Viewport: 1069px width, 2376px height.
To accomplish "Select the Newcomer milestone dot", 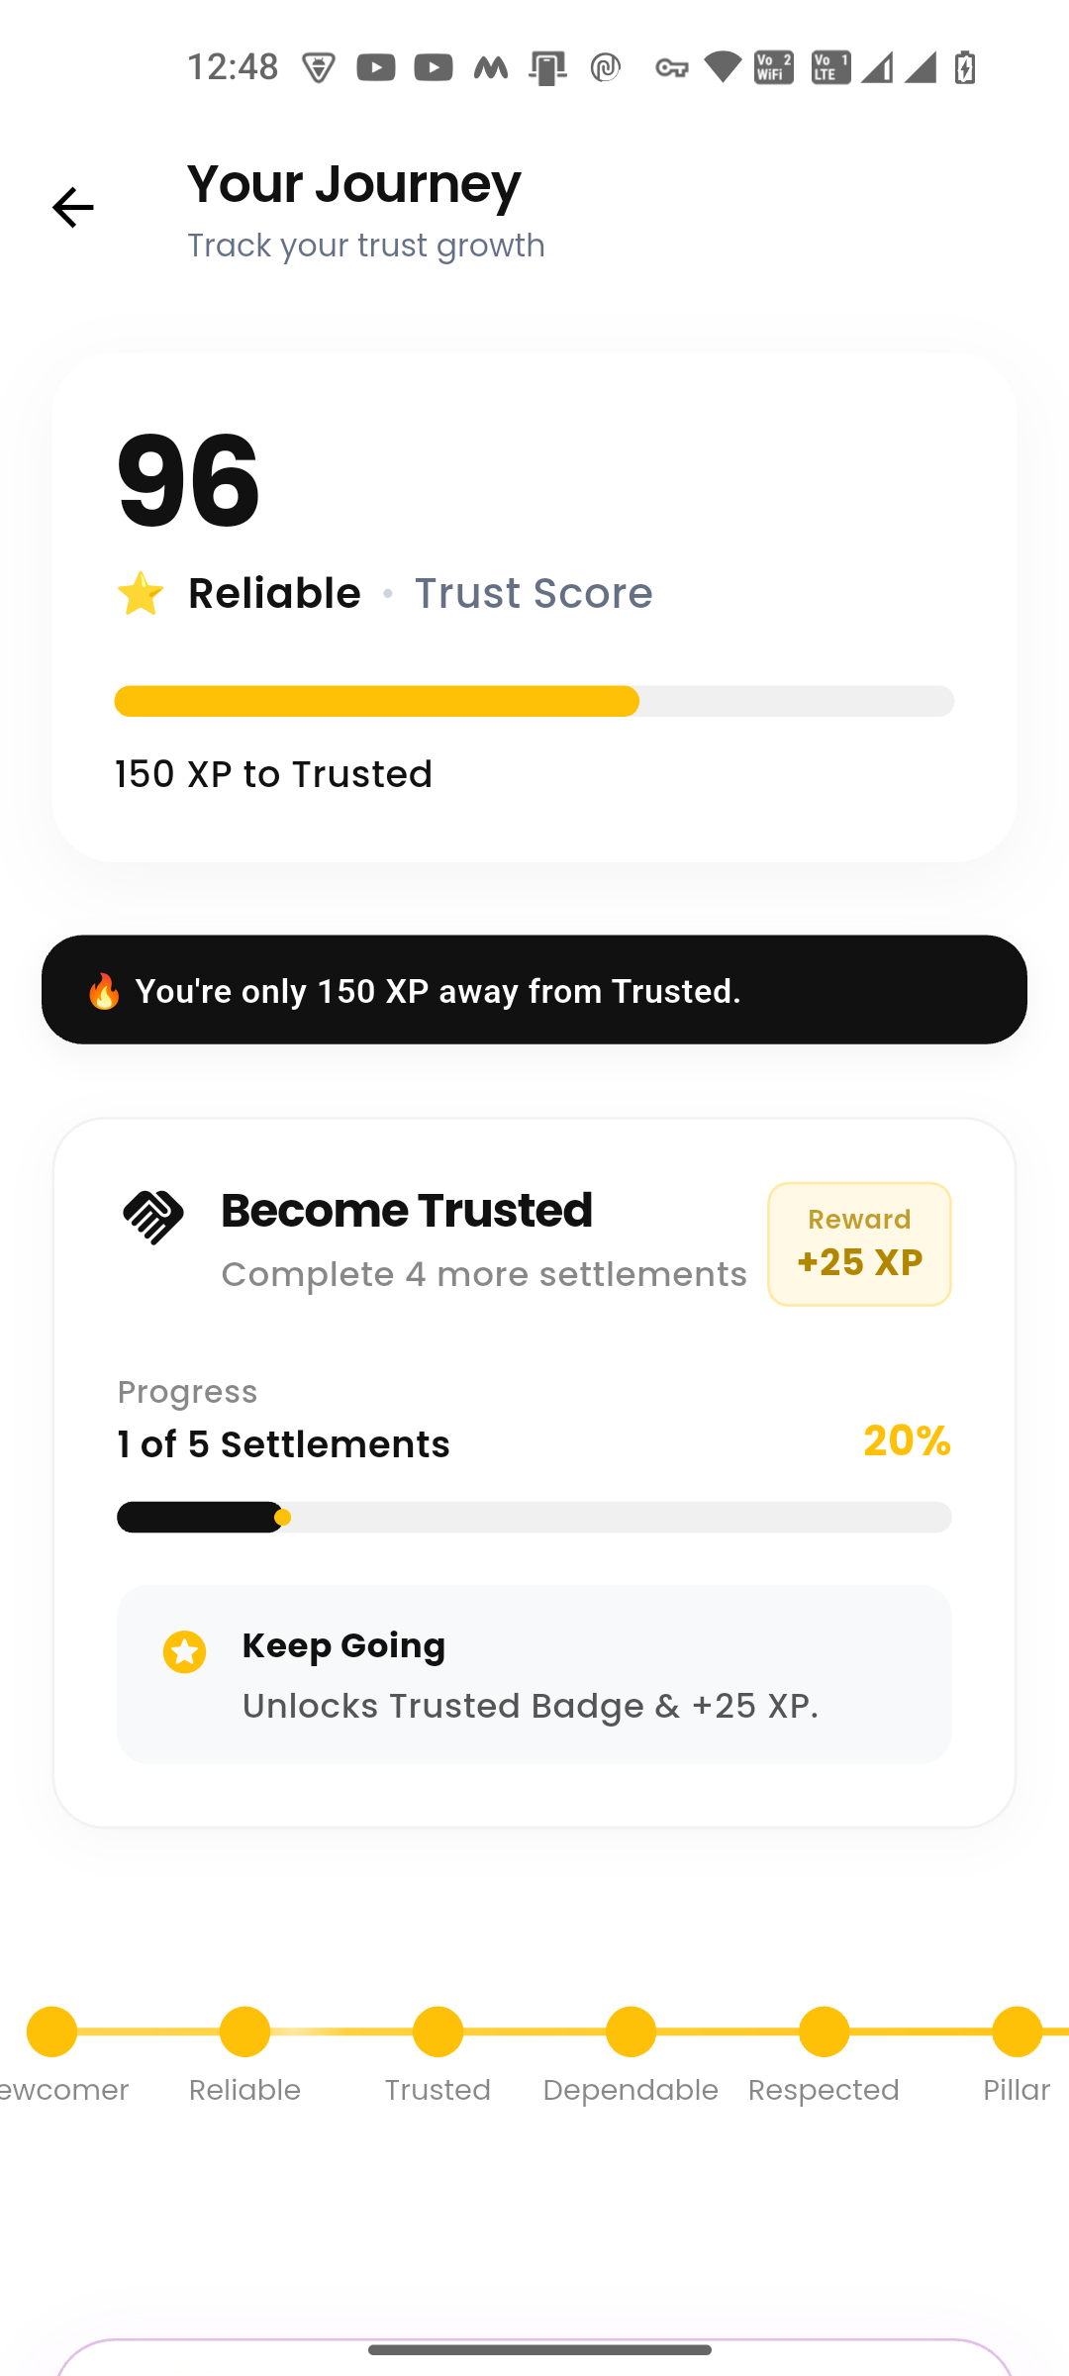I will tap(51, 2031).
